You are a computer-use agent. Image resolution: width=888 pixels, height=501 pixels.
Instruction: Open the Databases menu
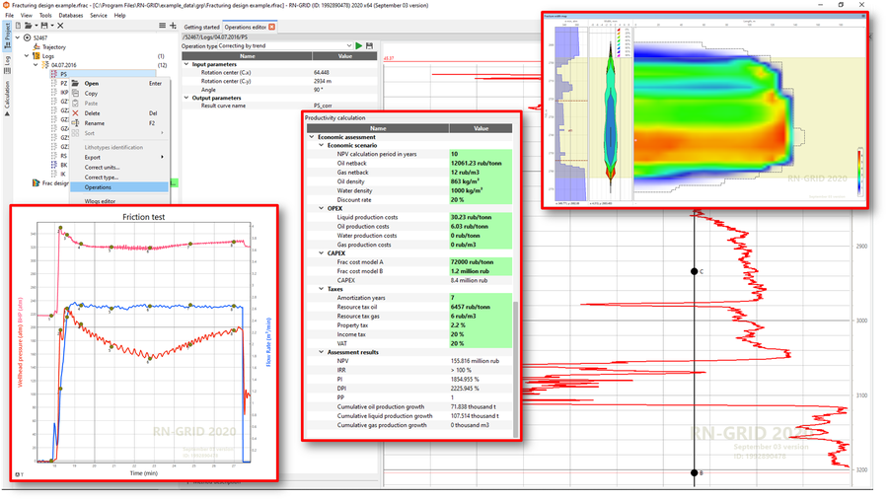71,16
